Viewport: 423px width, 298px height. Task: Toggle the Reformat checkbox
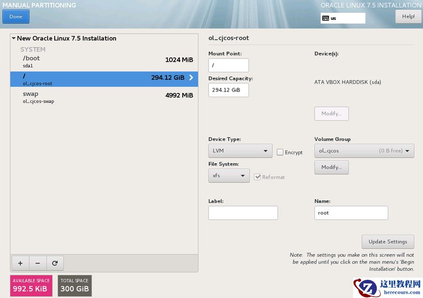point(257,177)
